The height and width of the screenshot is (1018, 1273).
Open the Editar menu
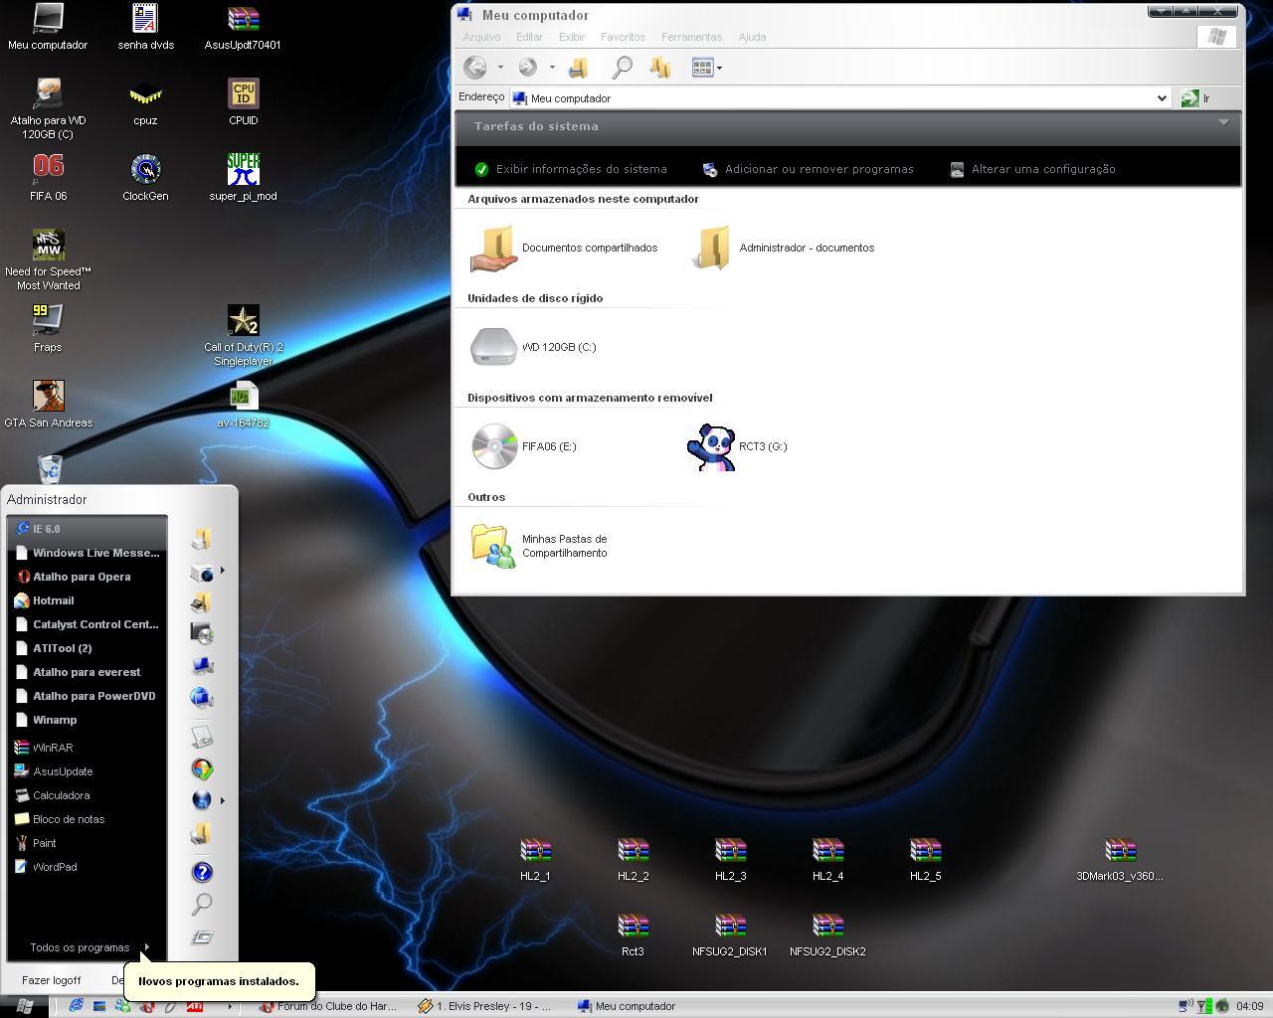pyautogui.click(x=529, y=37)
